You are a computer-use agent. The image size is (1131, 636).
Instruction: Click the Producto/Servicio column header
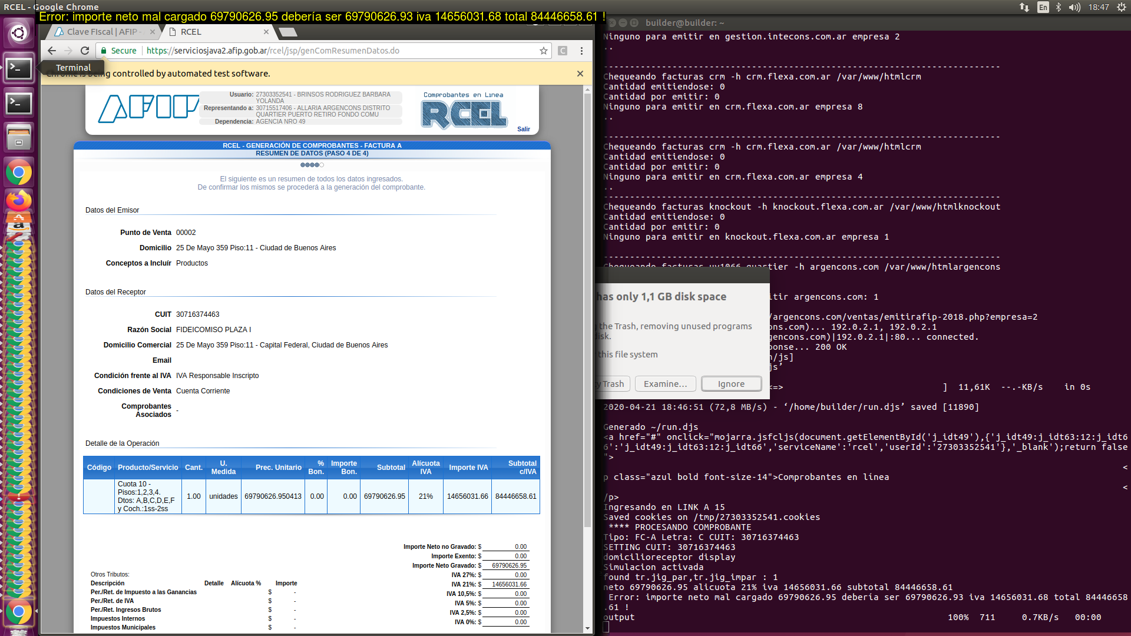[148, 468]
